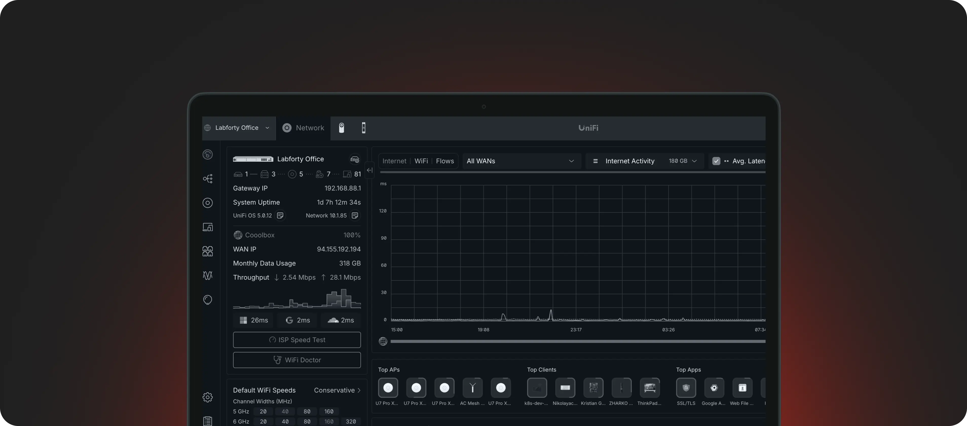This screenshot has height=426, width=967.
Task: Click the globe icon under the chart
Action: coord(383,341)
